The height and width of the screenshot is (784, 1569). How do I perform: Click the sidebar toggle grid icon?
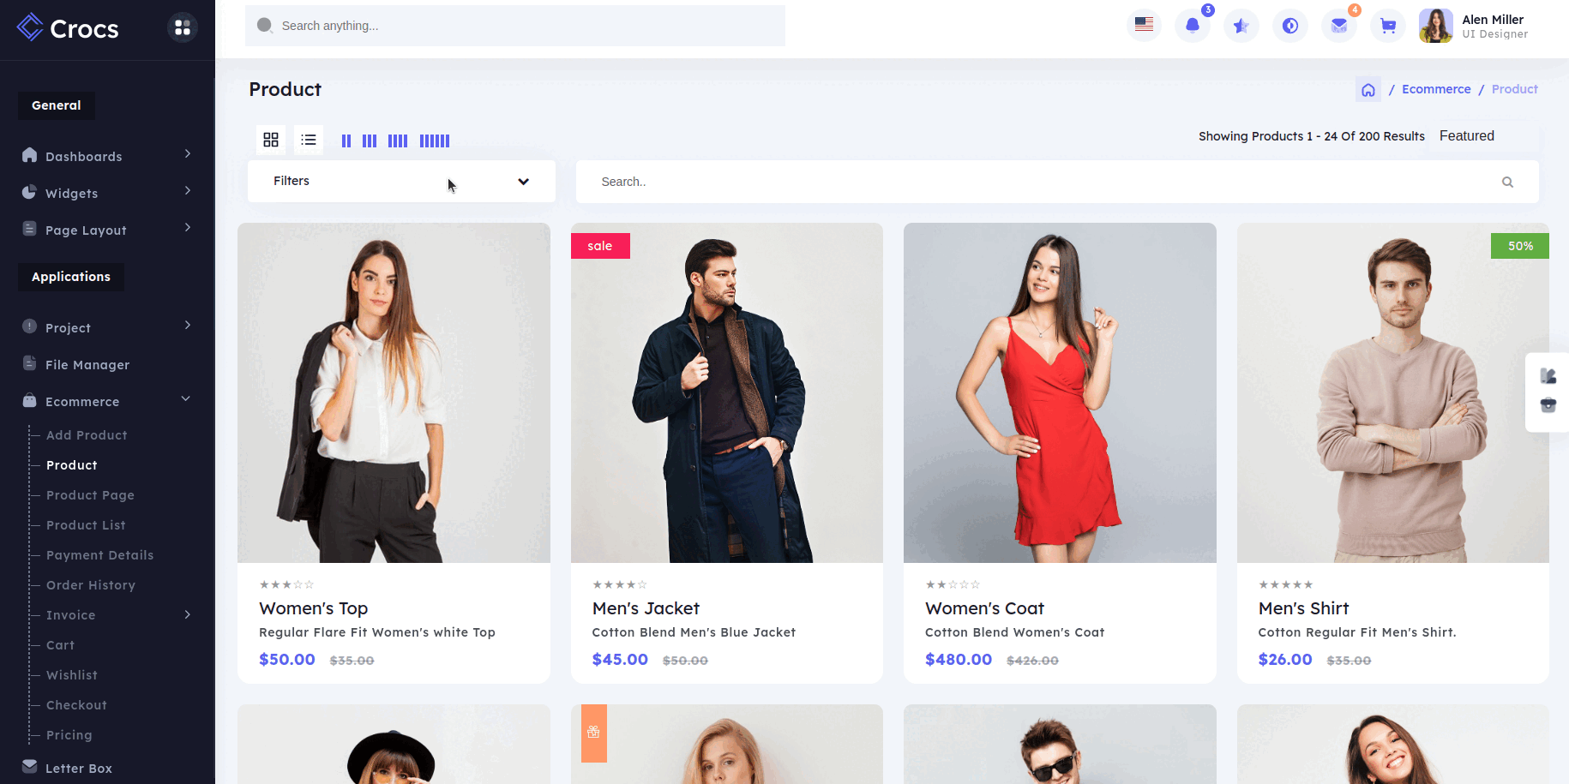[x=183, y=28]
